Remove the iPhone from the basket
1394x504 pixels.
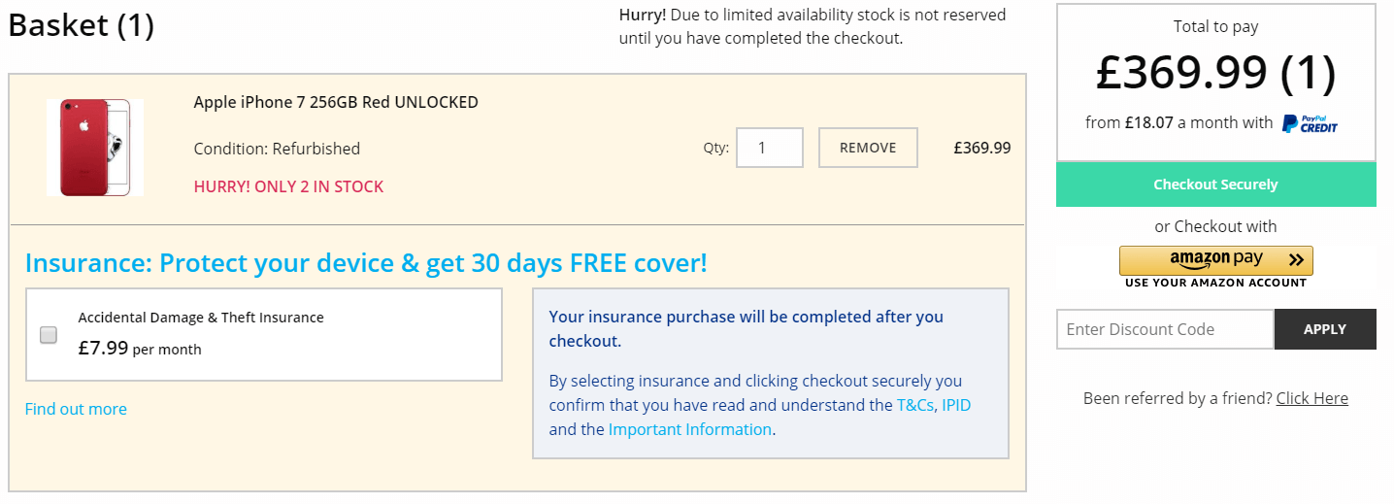point(867,148)
